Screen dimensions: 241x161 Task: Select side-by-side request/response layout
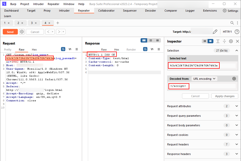pyautogui.click(x=144, y=40)
